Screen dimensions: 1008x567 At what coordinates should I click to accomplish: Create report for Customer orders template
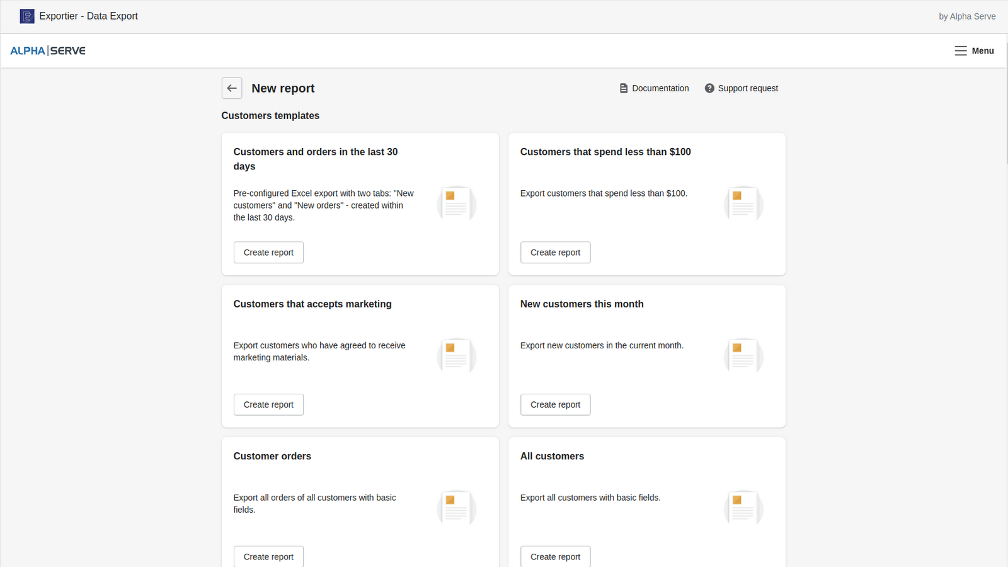[268, 556]
